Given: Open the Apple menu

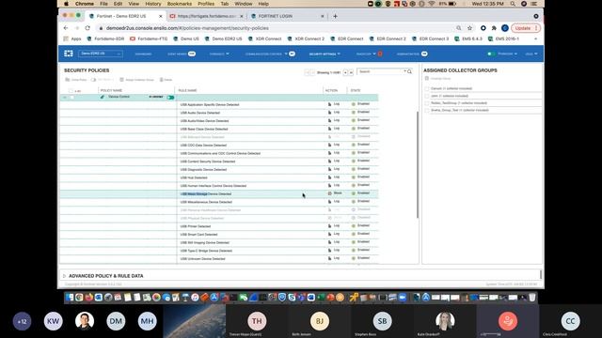Looking at the screenshot, I should coord(66,4).
